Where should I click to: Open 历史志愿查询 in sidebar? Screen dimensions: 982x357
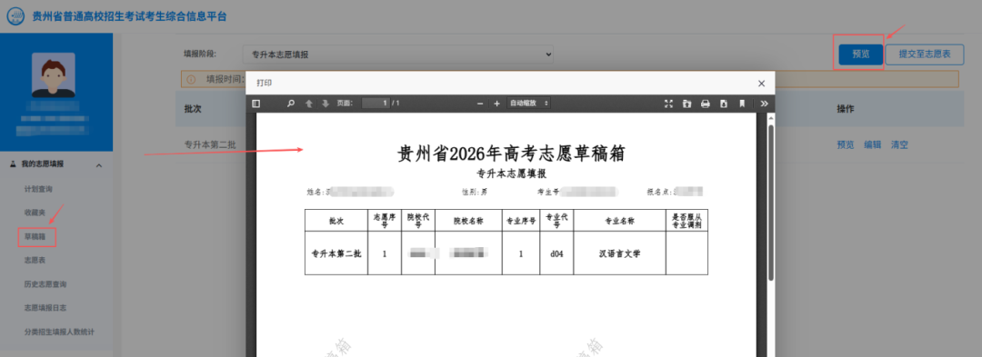pyautogui.click(x=45, y=283)
